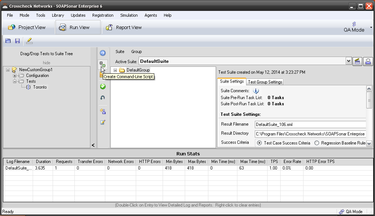
Task: Select the DefaultGroup suite tree item
Action: (x=138, y=70)
